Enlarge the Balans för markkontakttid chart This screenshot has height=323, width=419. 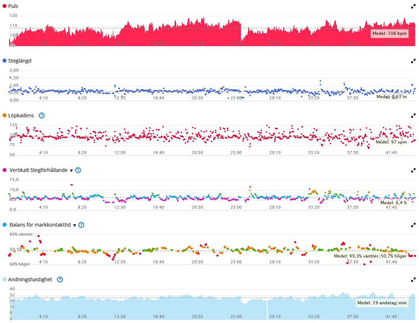[x=413, y=225]
